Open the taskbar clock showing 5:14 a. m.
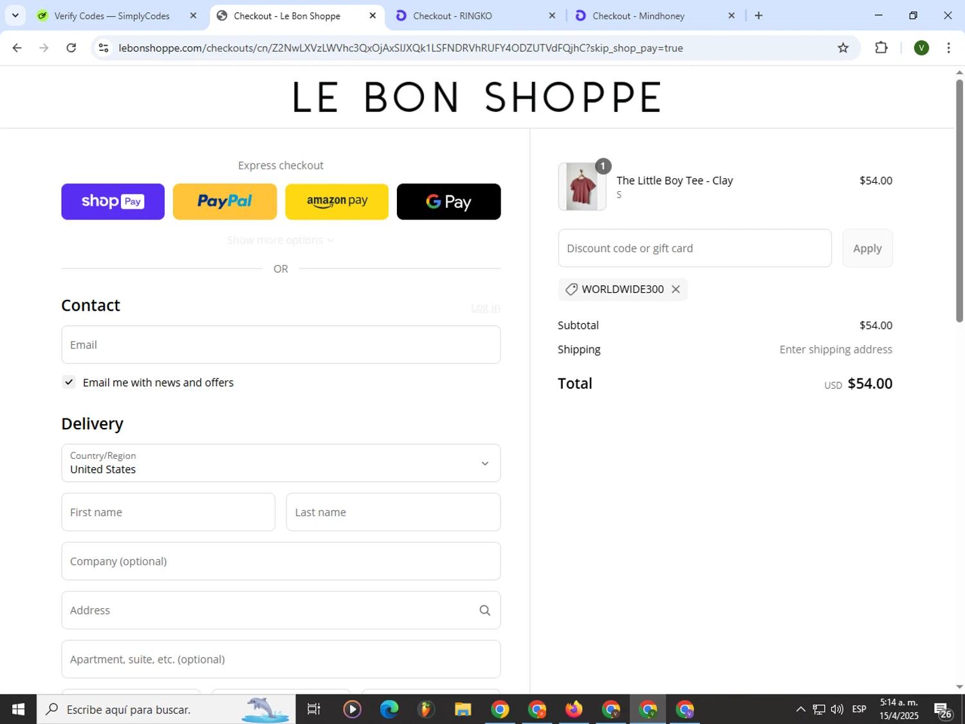Image resolution: width=965 pixels, height=724 pixels. [899, 709]
